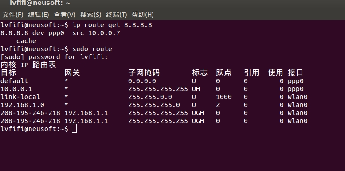Click the 'default' route destination entry
This screenshot has height=171, width=345.
pos(14,81)
